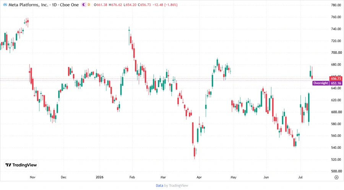Viewport: 344px width, 190px height.
Task: Click the Feb label on time axis
Action: 132,177
